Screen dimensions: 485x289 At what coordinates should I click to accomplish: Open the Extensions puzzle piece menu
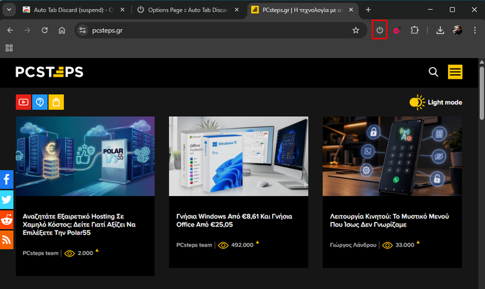pyautogui.click(x=415, y=30)
